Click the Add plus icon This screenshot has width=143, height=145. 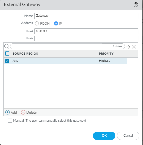tap(7, 112)
